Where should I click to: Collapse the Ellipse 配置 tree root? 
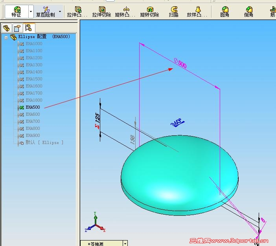tap(6, 38)
